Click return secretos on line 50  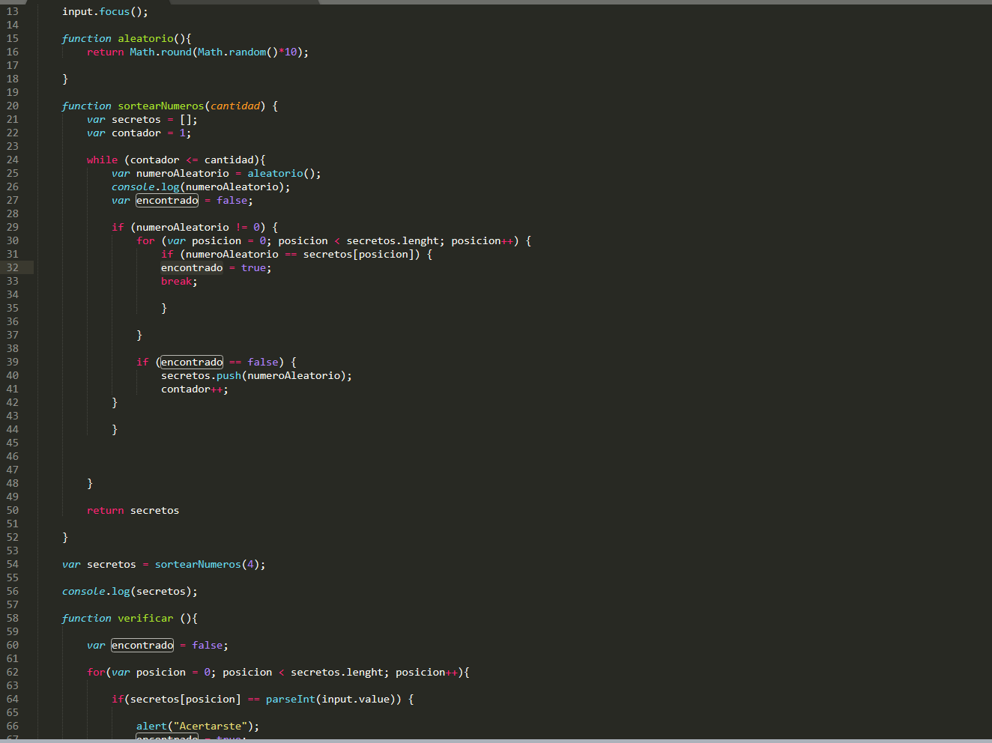point(133,510)
